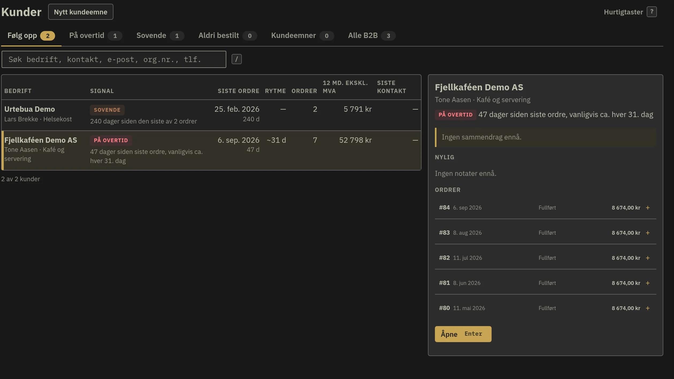Image resolution: width=674 pixels, height=379 pixels.
Task: Open order #81 dated 8. jun 2026
Action: click(x=545, y=283)
